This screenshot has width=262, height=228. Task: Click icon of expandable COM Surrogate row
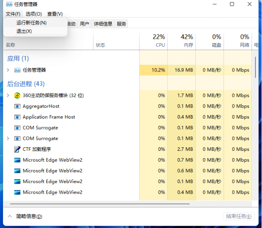(x=17, y=139)
